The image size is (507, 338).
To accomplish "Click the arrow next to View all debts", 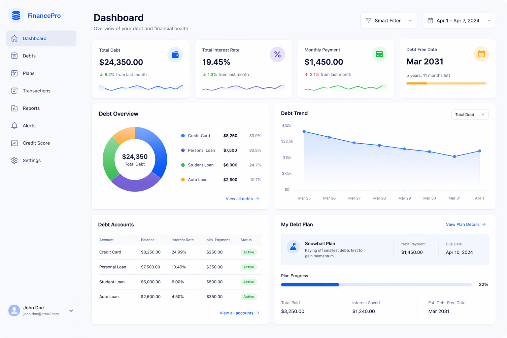I will (257, 199).
